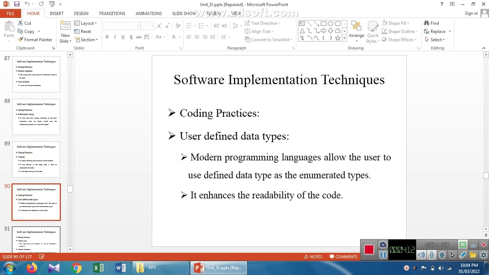Open the font name combo box

coord(121,26)
